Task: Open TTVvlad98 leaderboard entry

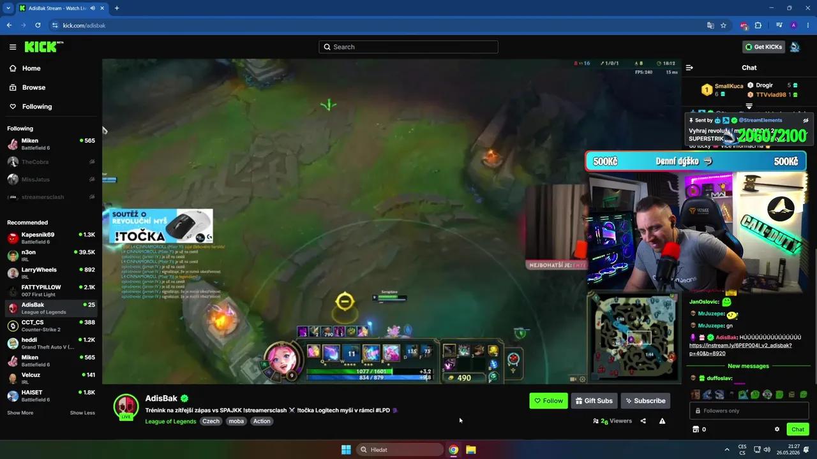Action: [771, 94]
